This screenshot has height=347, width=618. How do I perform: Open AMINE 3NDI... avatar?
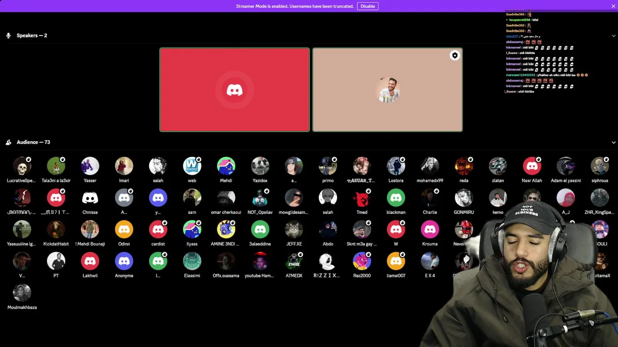(226, 229)
